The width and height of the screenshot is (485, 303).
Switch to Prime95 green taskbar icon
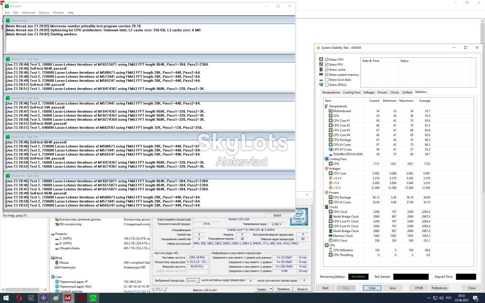(93, 298)
